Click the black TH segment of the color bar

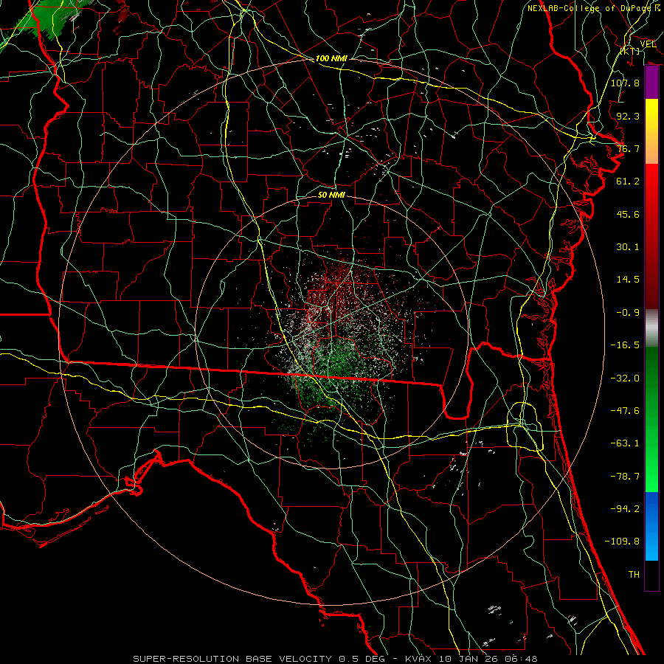651,575
